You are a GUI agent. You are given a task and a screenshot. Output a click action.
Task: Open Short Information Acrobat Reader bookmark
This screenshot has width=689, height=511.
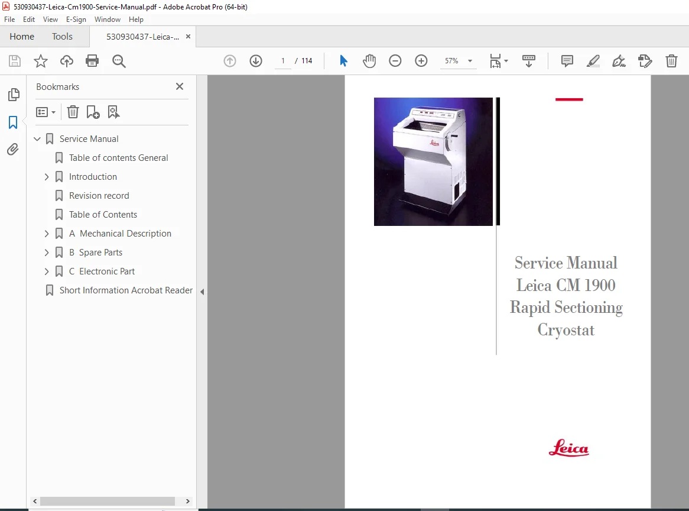(x=126, y=290)
